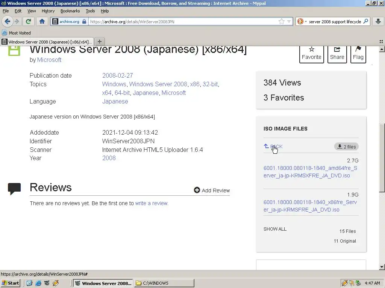Screen dimensions: 385x288
Task: Open the Help menu
Action: 105,11
